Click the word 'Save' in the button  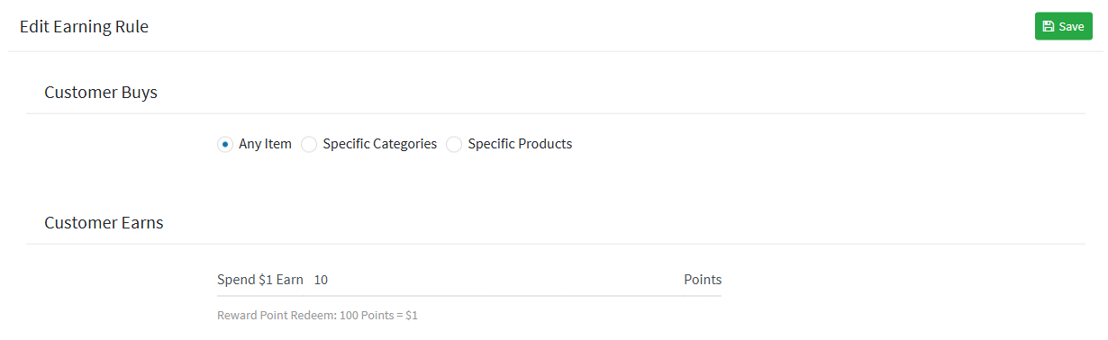pyautogui.click(x=1071, y=26)
